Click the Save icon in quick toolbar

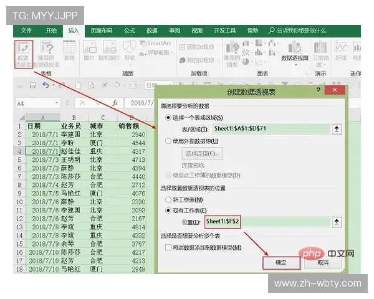(32, 85)
